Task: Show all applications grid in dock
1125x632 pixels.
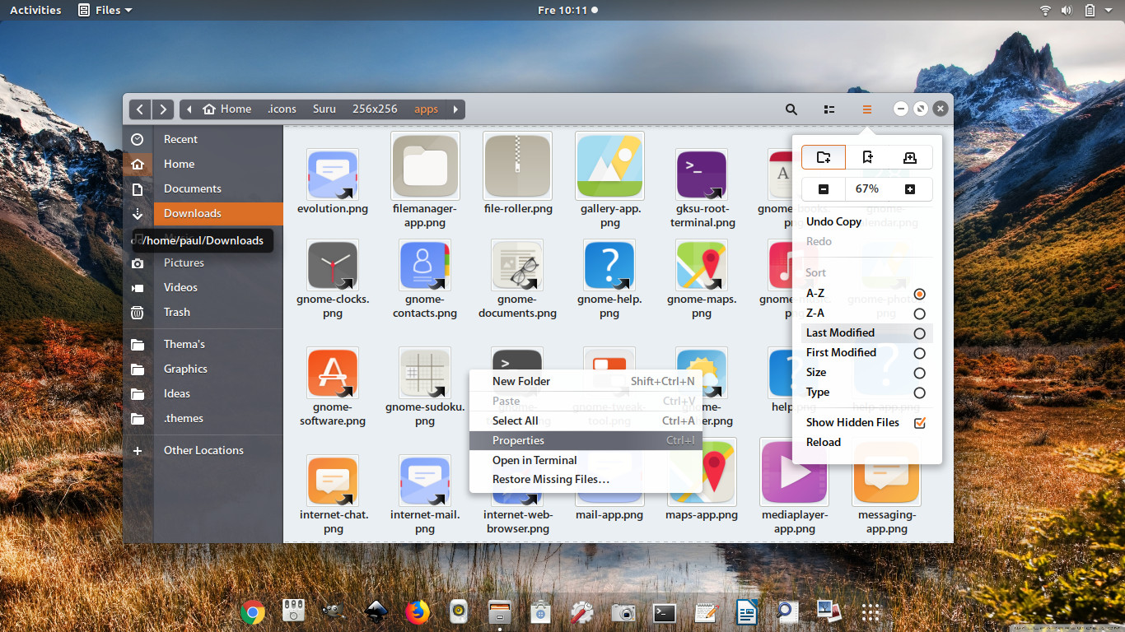Action: pyautogui.click(x=871, y=612)
